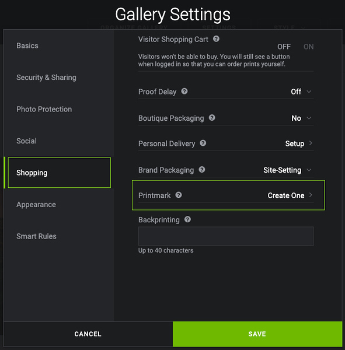This screenshot has width=345, height=350.
Task: Click the CANCEL button
Action: 88,334
